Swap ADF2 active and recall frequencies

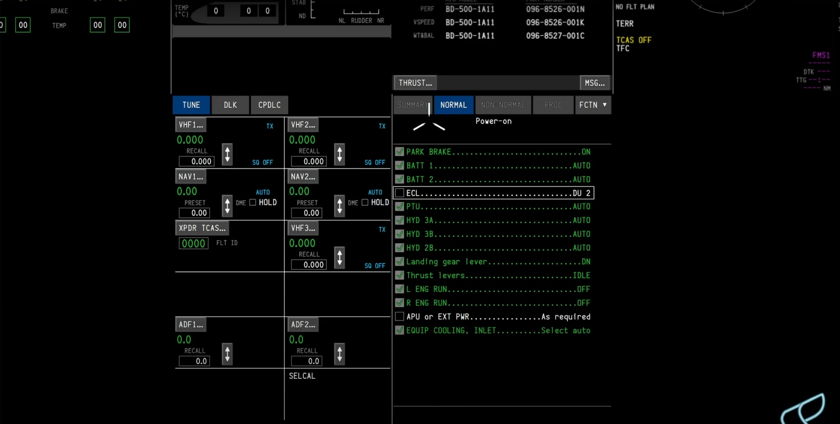(339, 354)
